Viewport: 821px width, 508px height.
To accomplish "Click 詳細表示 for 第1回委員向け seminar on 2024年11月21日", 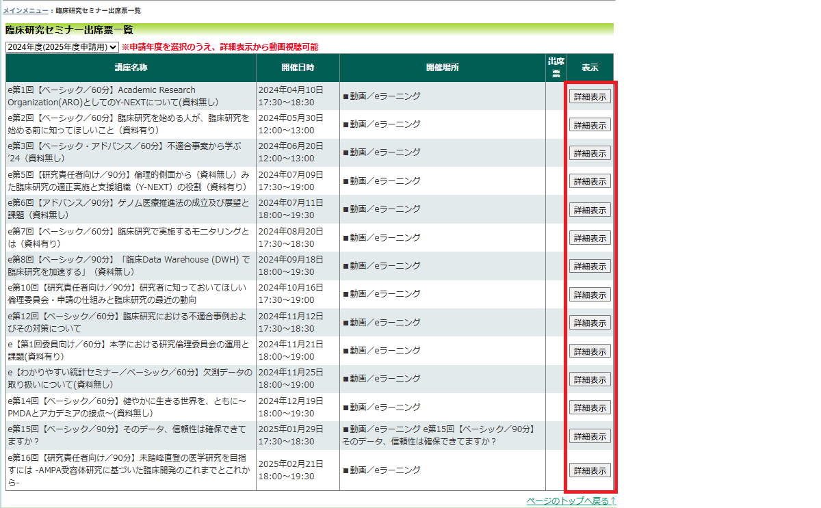I will [590, 351].
